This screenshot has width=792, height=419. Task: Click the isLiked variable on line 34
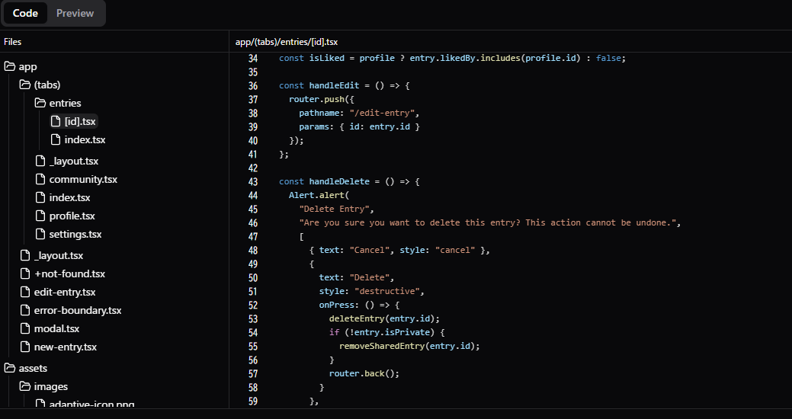point(326,58)
